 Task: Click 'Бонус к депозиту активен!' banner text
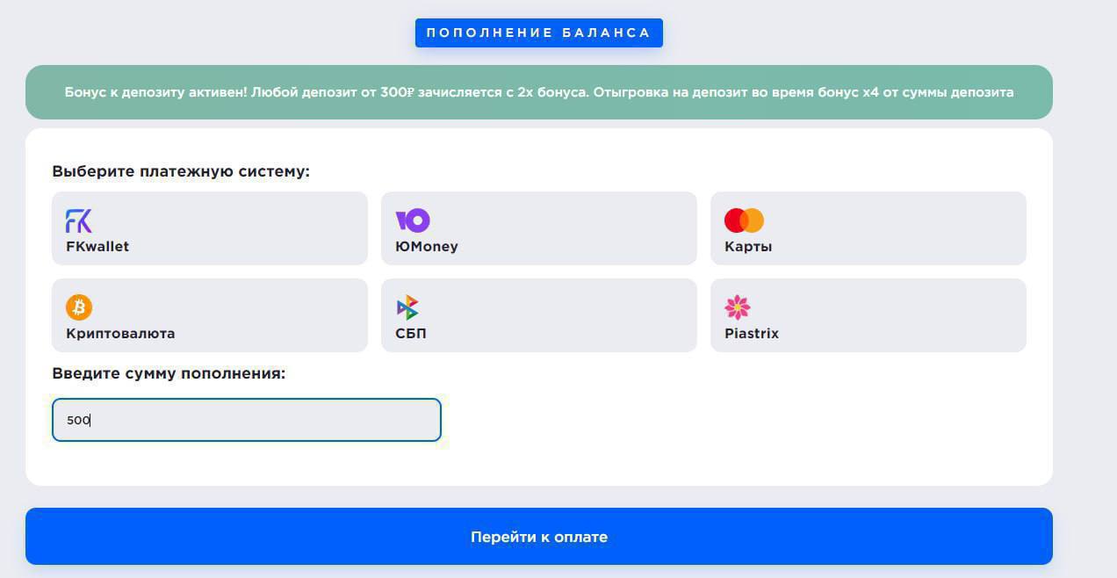pyautogui.click(x=155, y=92)
